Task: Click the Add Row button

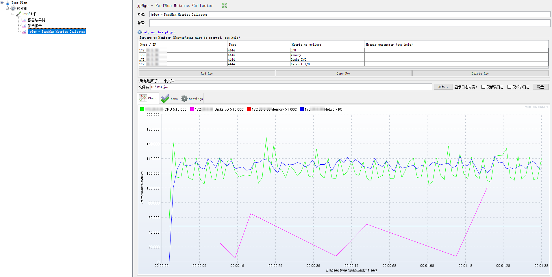Action: (x=207, y=73)
